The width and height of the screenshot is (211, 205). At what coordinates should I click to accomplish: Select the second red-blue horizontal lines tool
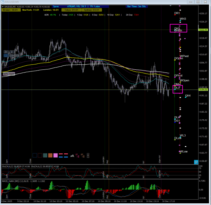point(66,155)
